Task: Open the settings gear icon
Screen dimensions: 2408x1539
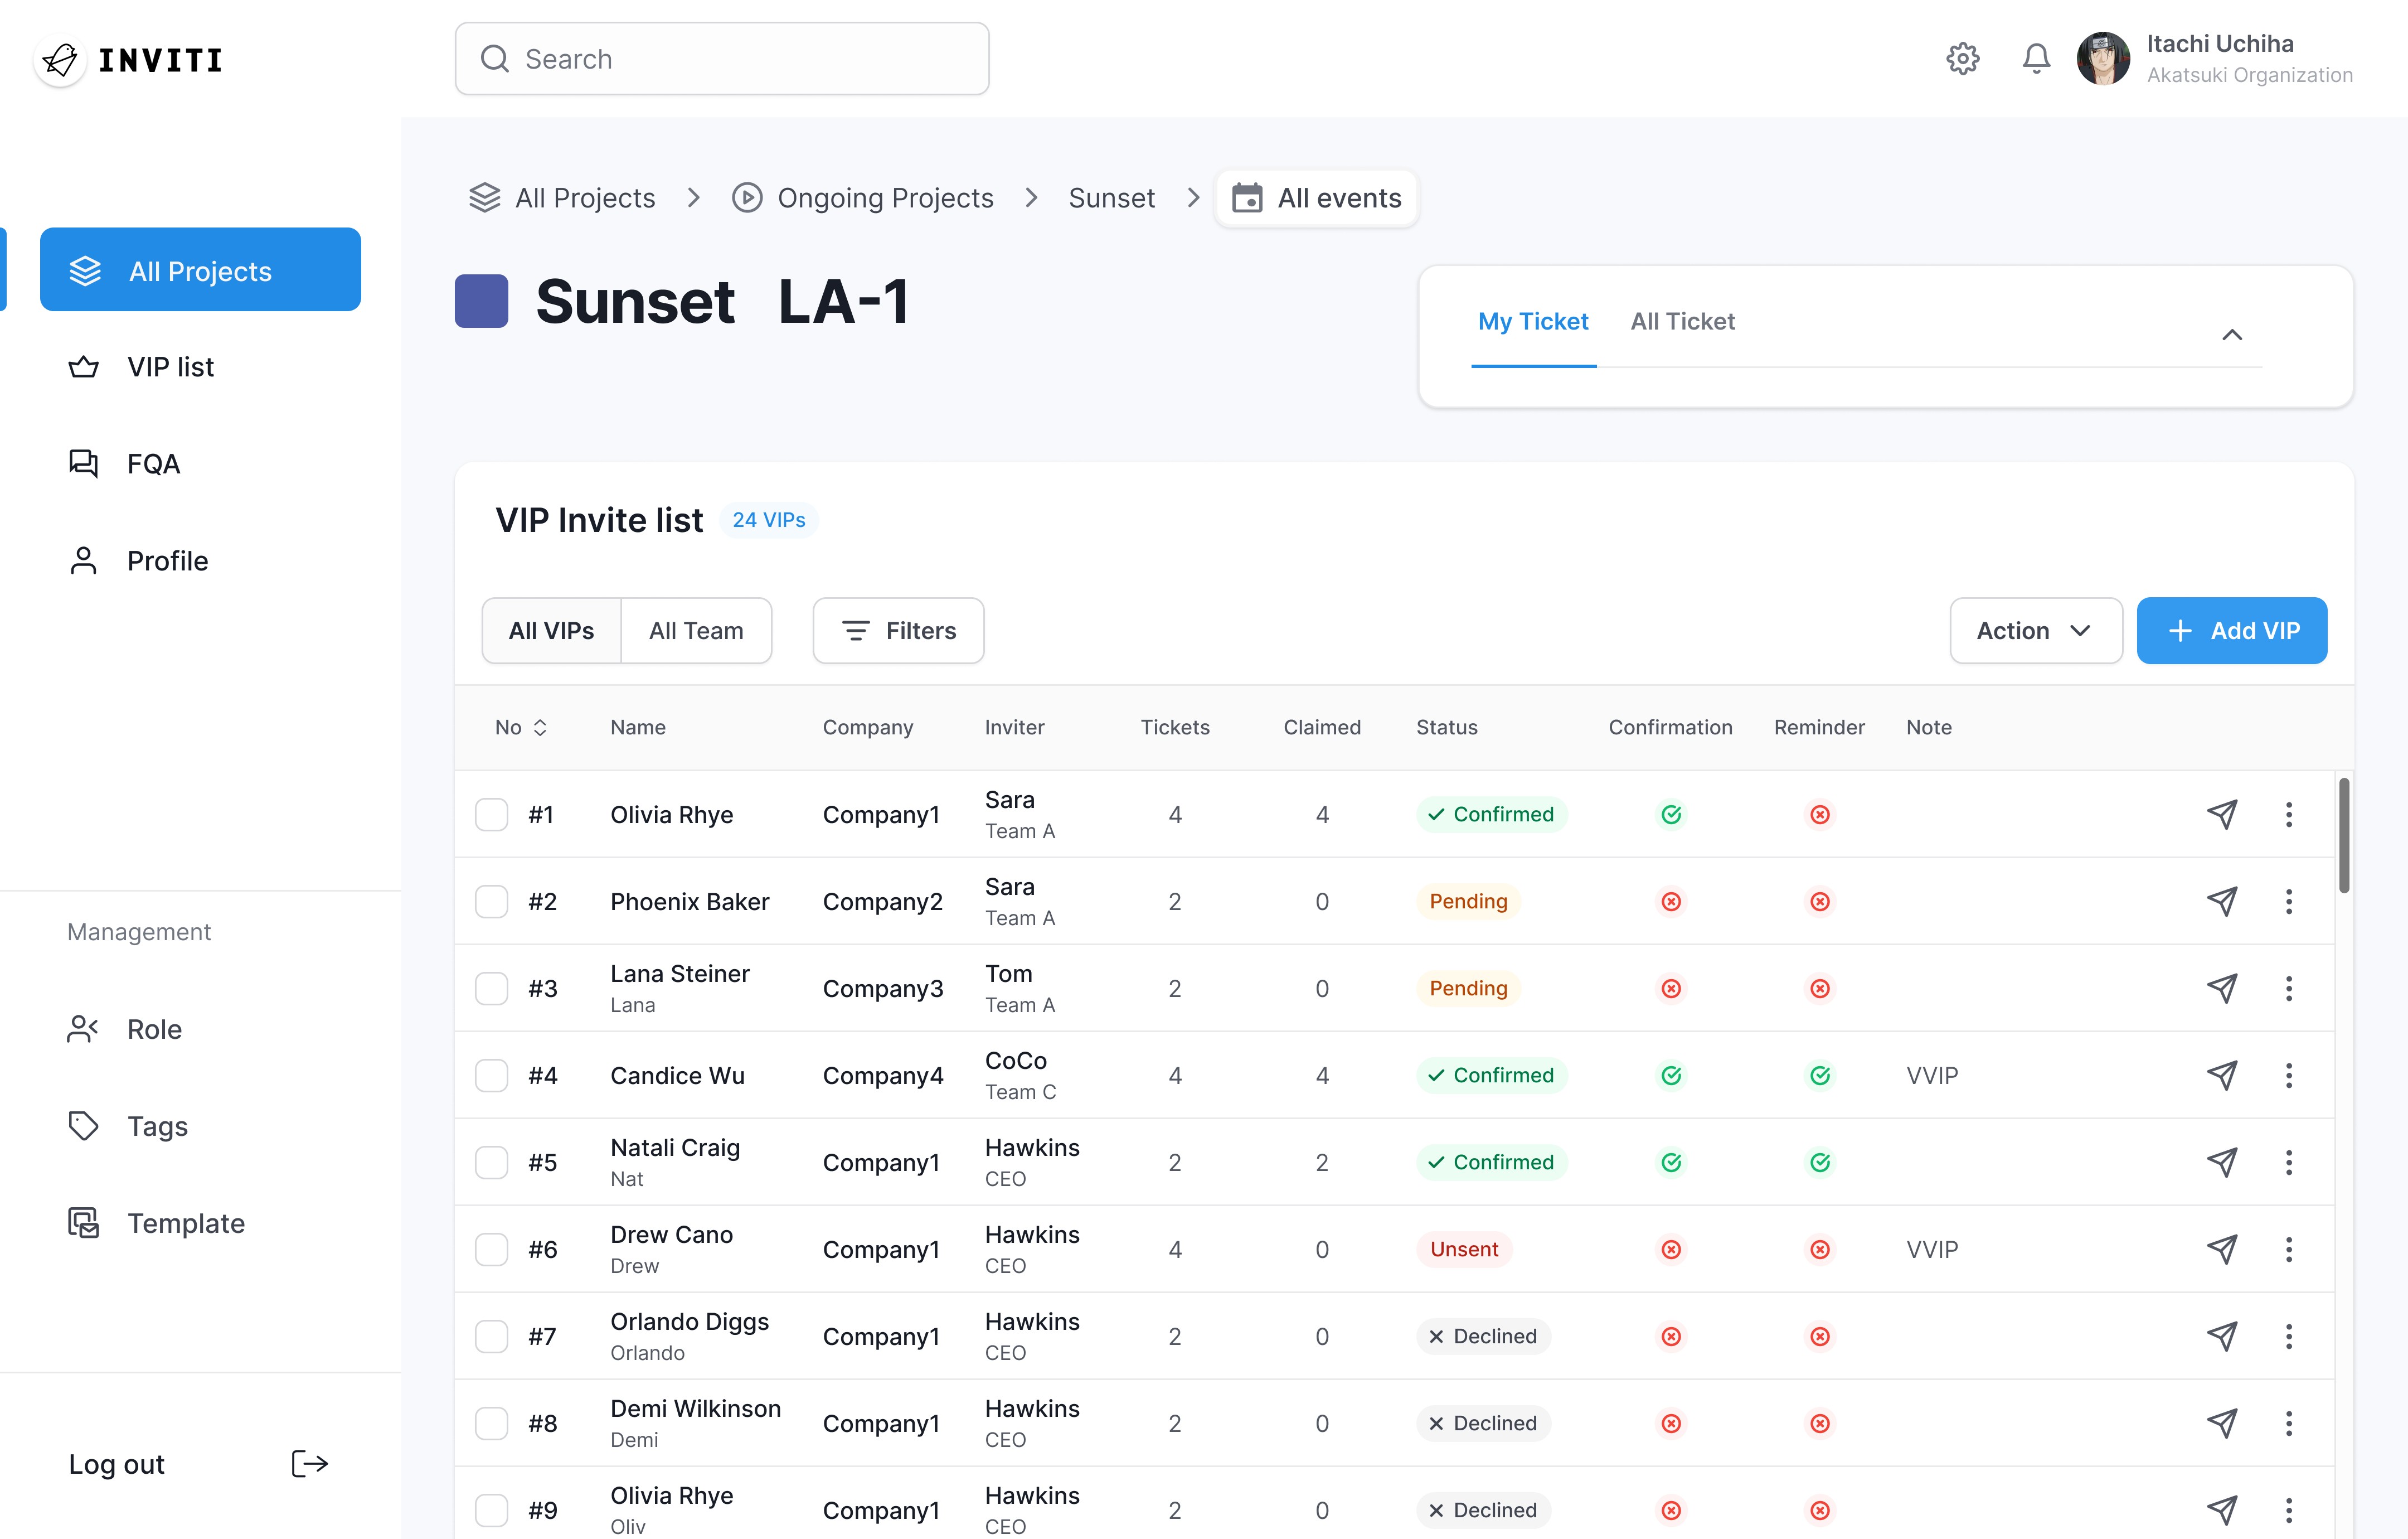Action: coord(1962,59)
